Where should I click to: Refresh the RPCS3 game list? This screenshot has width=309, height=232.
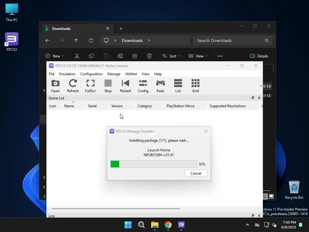pyautogui.click(x=73, y=86)
